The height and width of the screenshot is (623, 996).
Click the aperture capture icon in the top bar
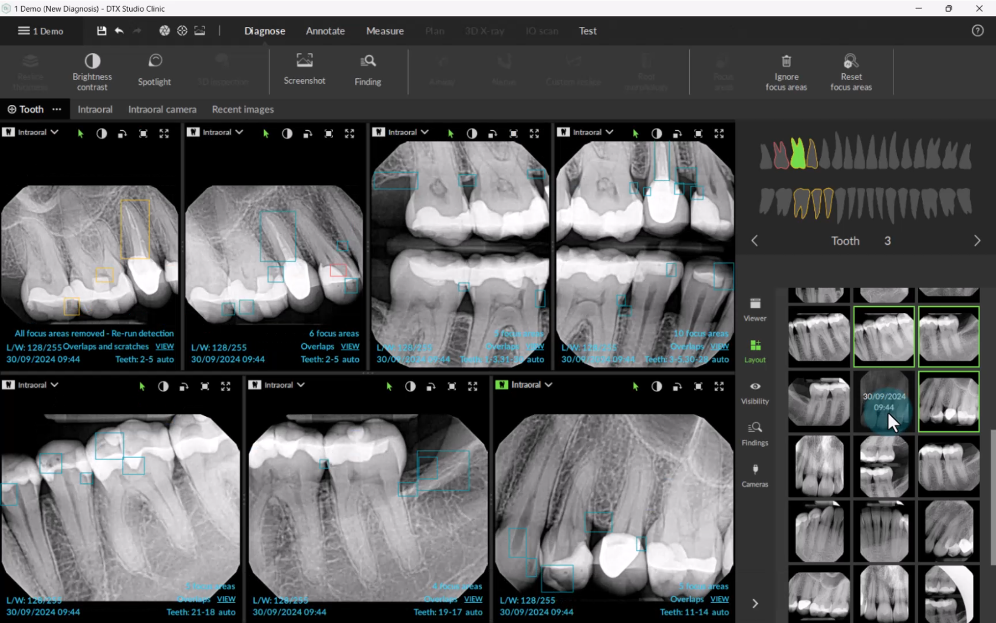[165, 31]
